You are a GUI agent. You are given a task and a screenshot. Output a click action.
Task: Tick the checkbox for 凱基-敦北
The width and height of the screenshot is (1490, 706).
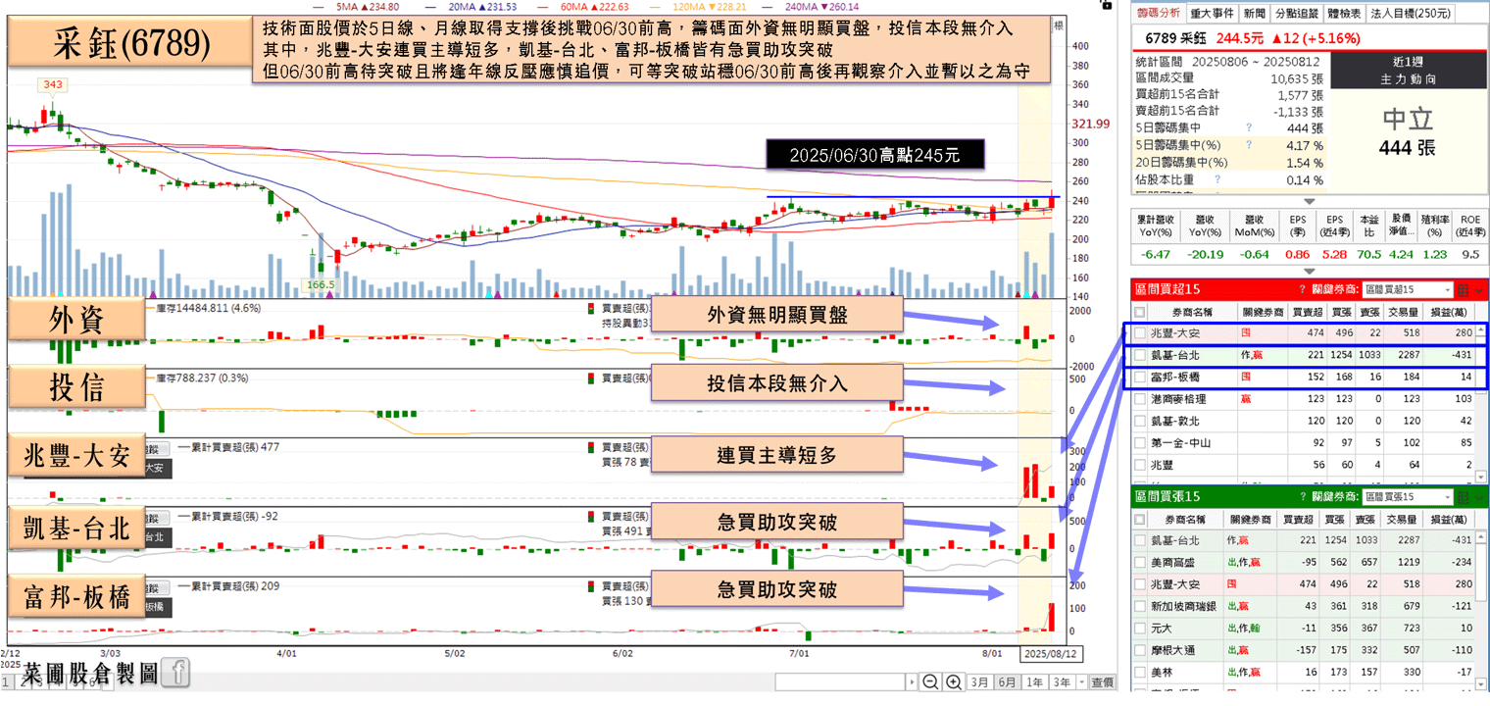pyautogui.click(x=1140, y=421)
